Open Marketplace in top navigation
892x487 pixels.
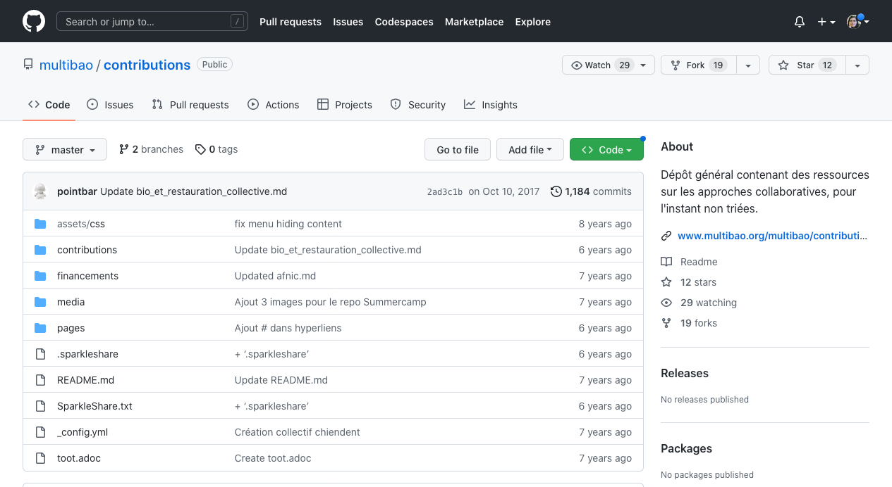point(475,22)
